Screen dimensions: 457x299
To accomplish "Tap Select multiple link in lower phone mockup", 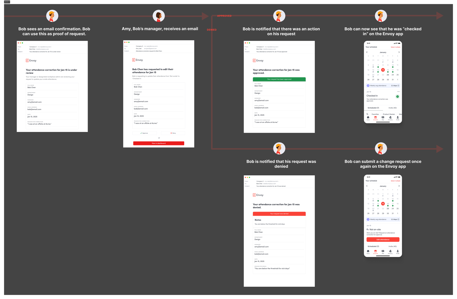I will click(396, 181).
